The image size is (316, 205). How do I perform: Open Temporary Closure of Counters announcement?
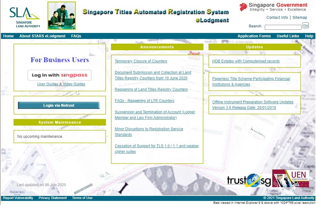coord(141,61)
